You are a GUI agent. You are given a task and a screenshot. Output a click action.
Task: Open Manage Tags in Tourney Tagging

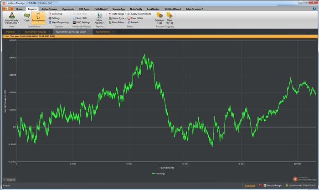point(159,16)
